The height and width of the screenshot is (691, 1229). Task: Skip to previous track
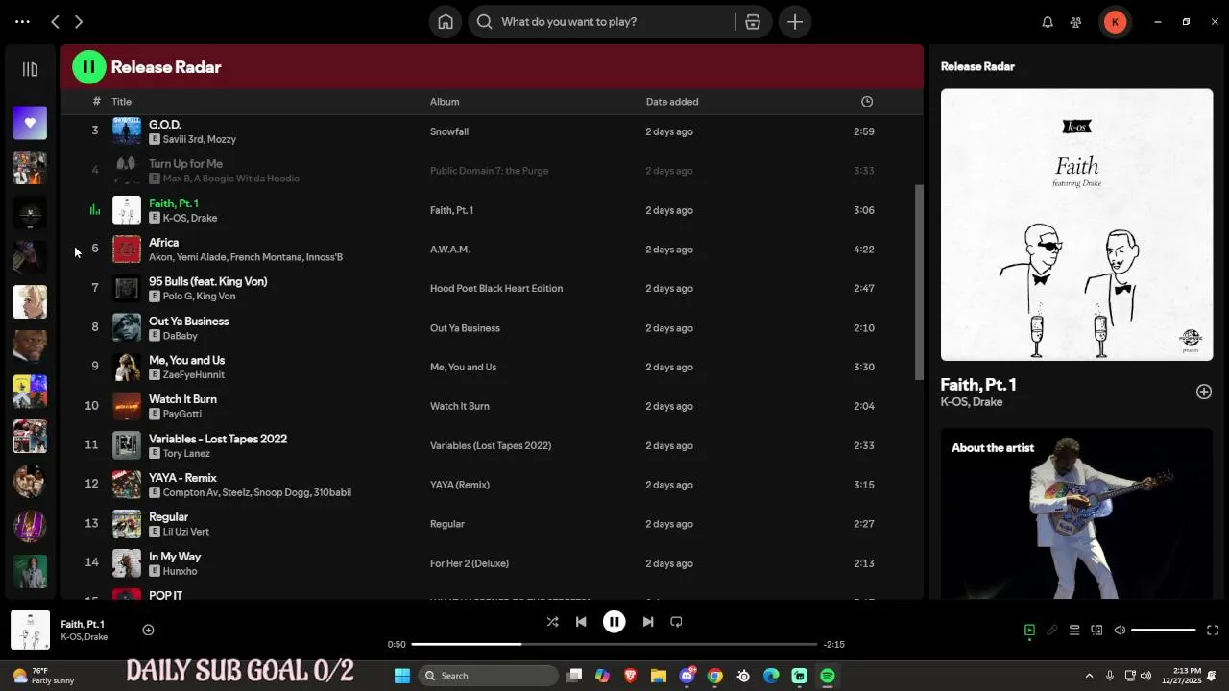click(x=581, y=622)
